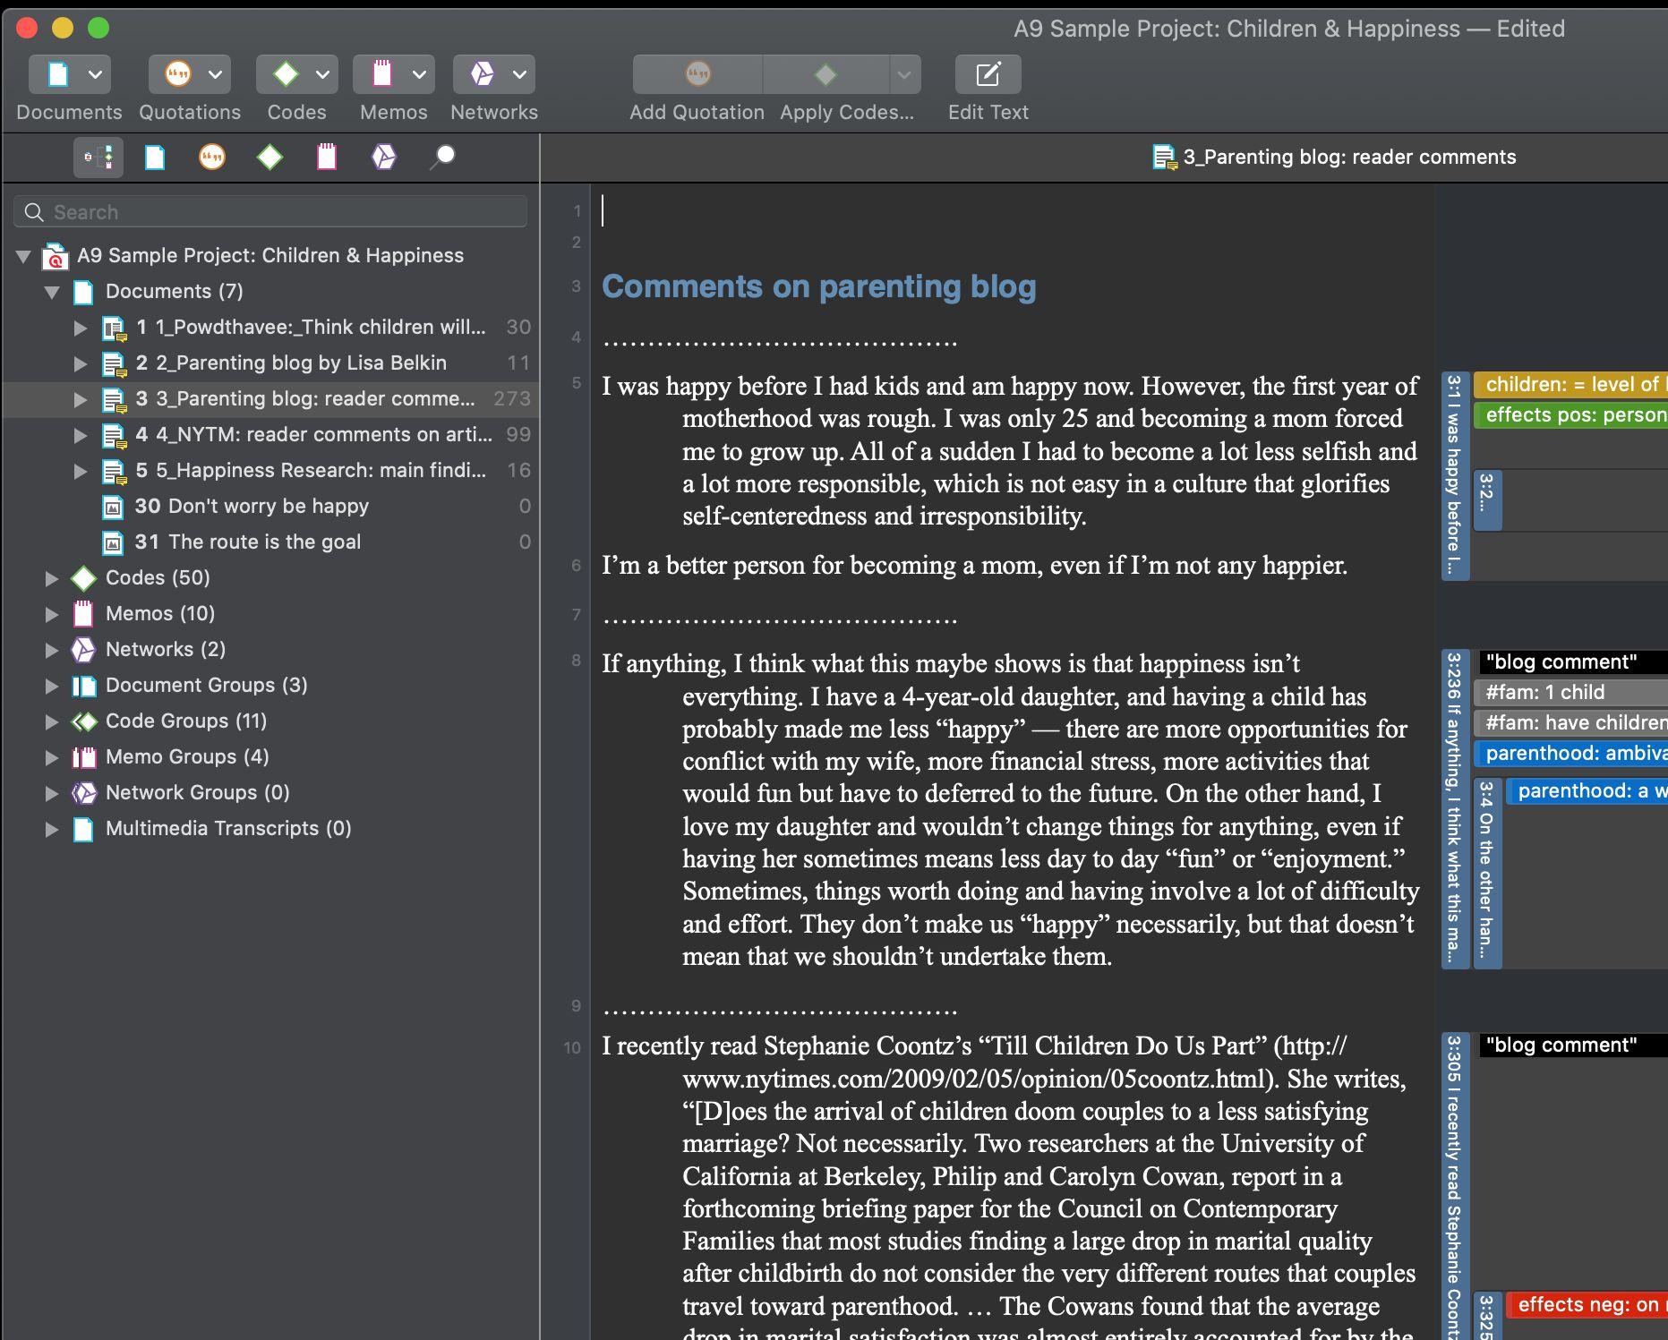Open the Networks toolbar icon
The width and height of the screenshot is (1668, 1340).
pyautogui.click(x=483, y=74)
